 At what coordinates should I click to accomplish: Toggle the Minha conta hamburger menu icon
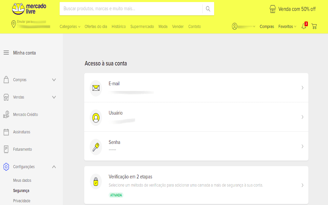(x=6, y=53)
